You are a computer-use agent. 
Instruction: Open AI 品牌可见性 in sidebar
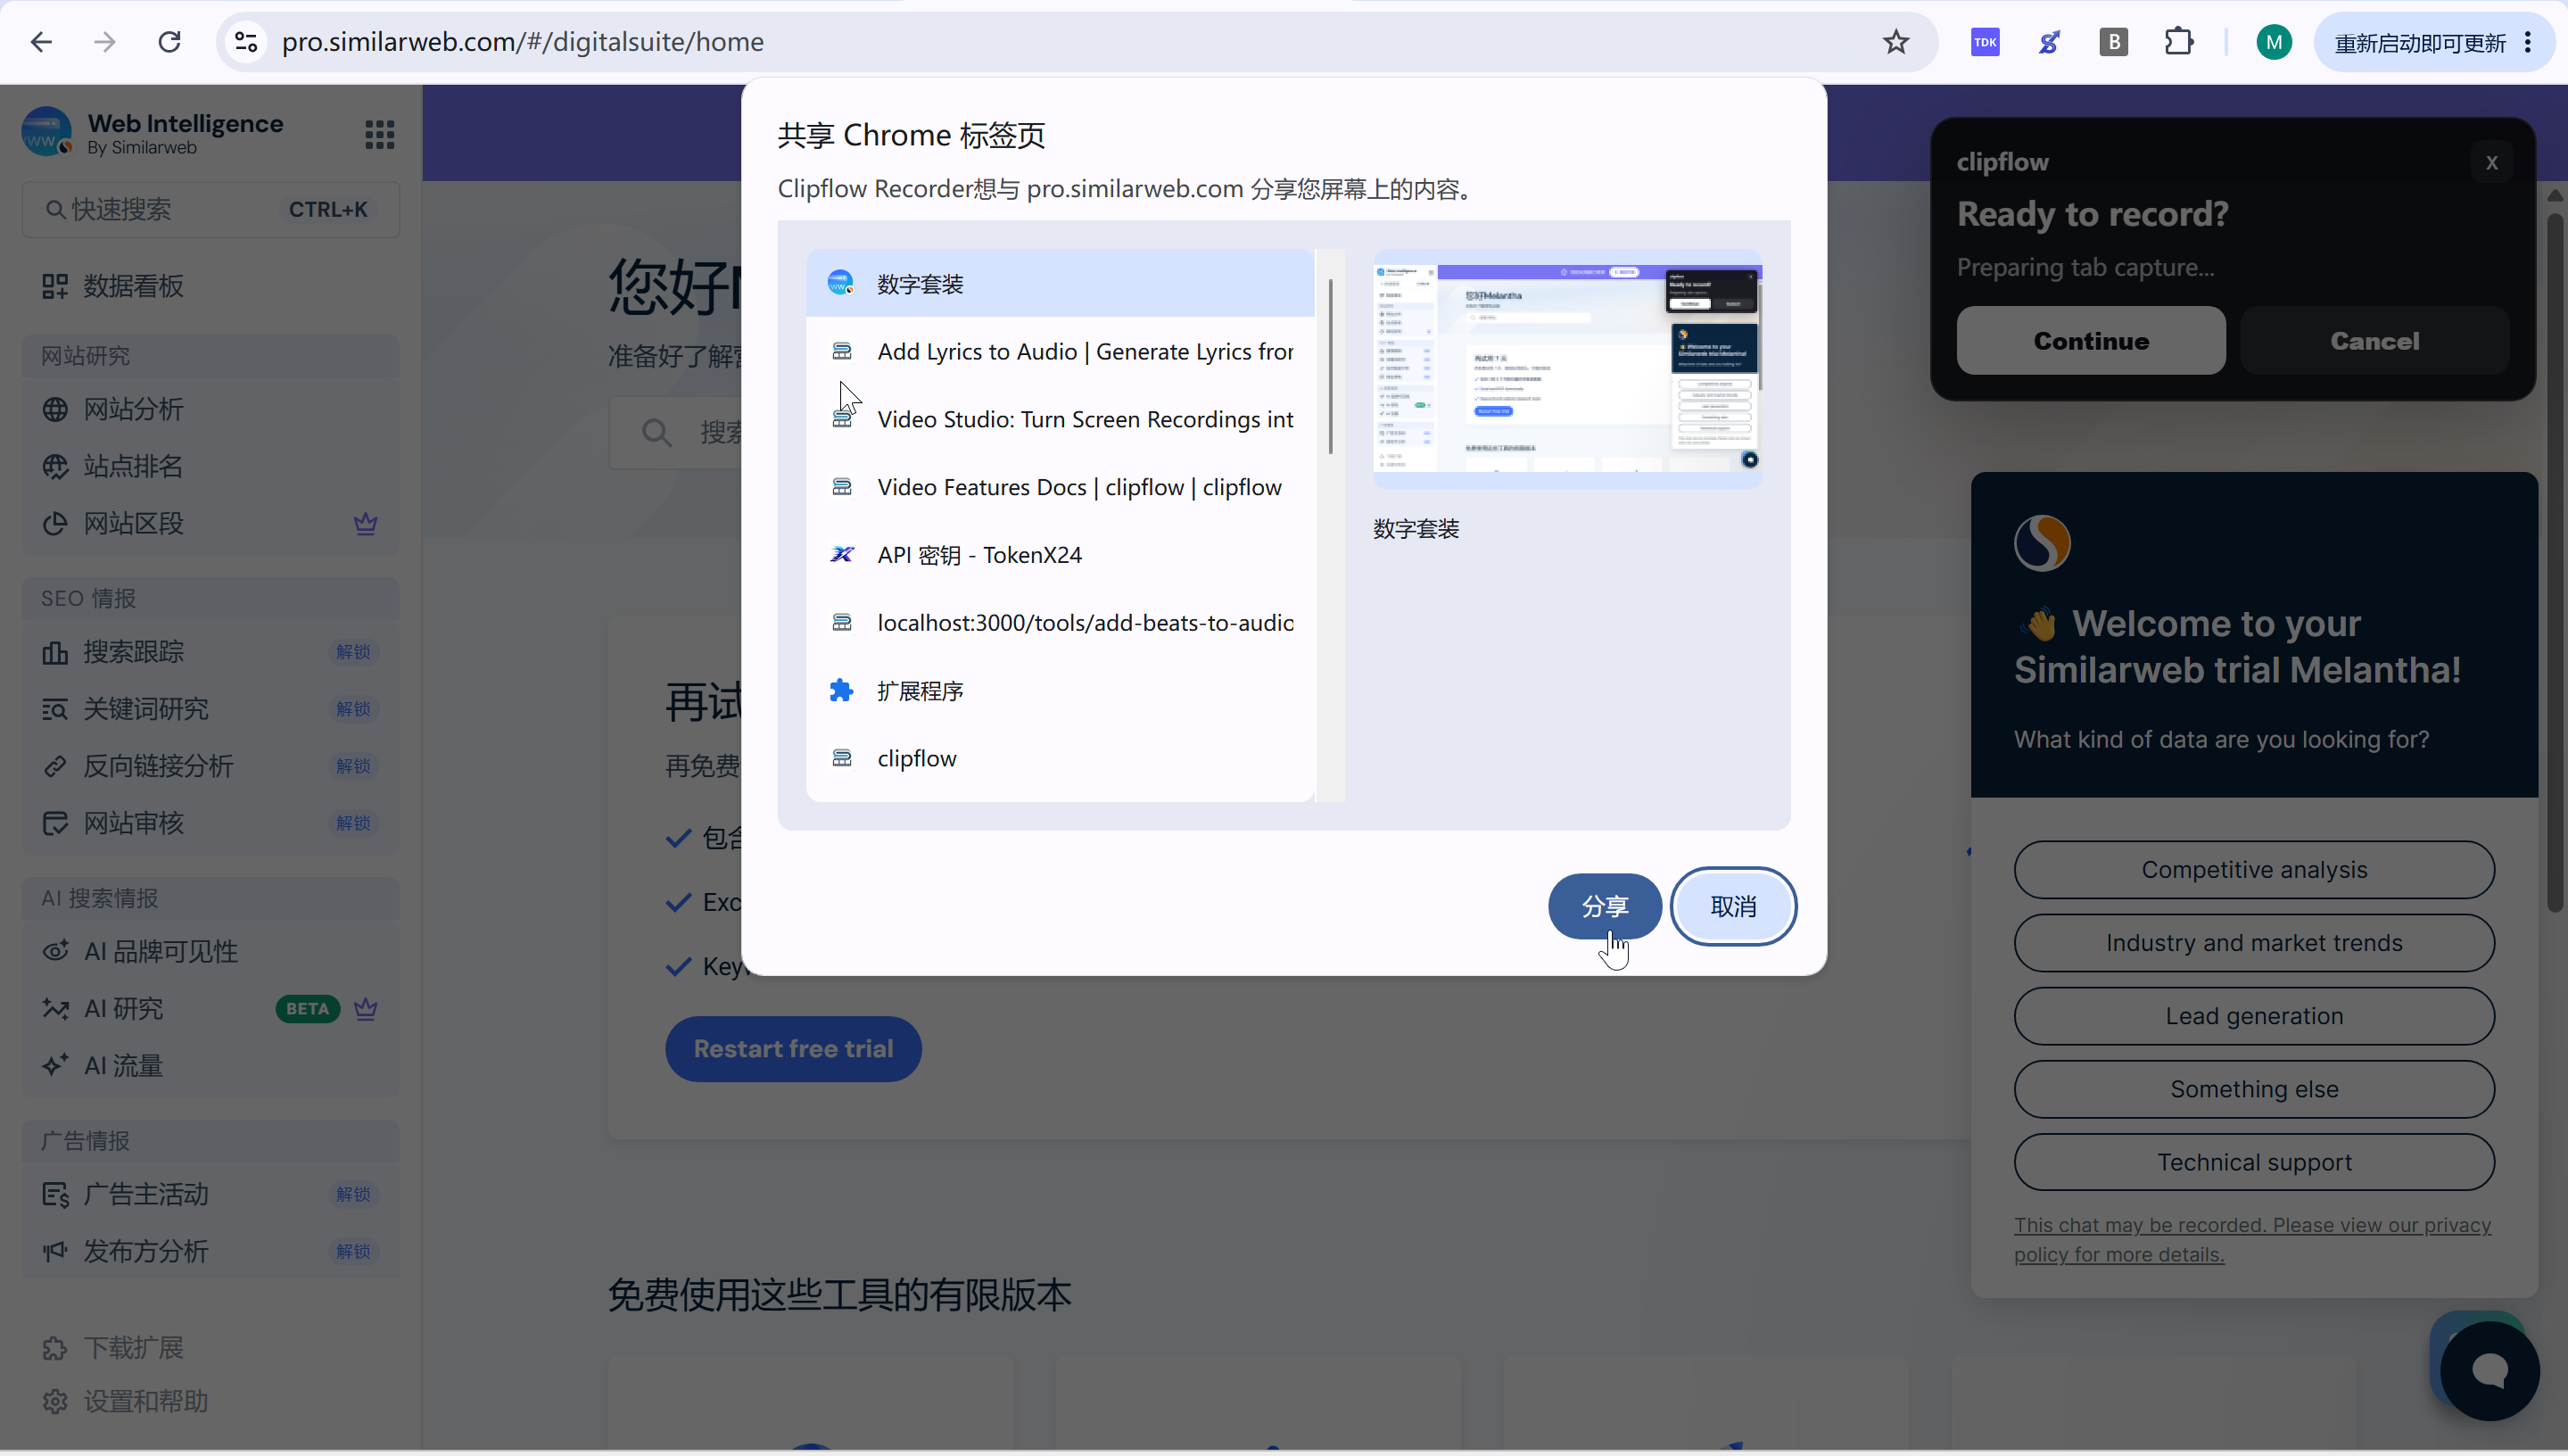coord(210,952)
